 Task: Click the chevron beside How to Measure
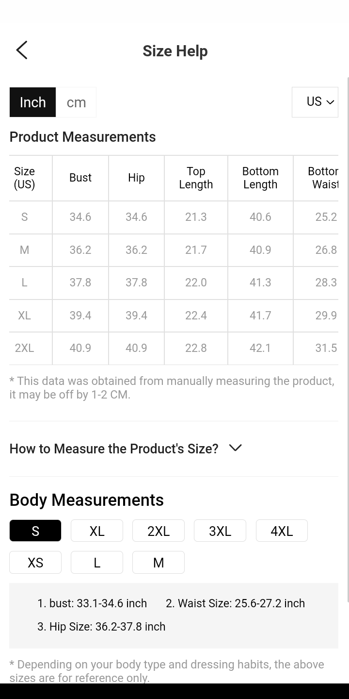pyautogui.click(x=235, y=448)
